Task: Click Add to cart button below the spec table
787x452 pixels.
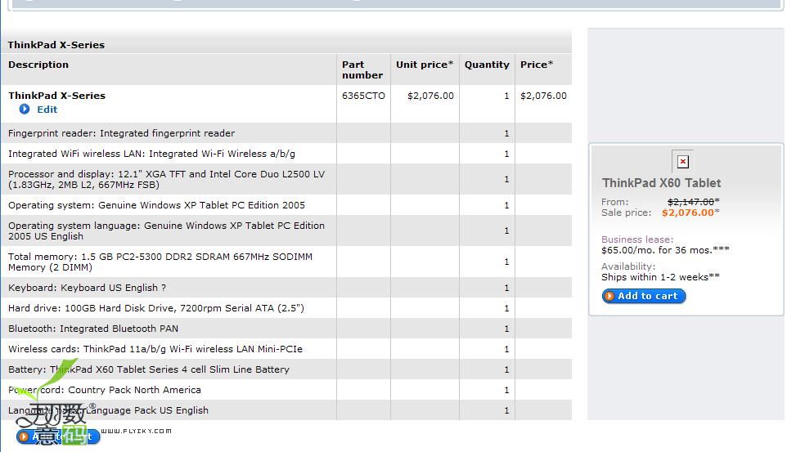Action: [58, 436]
